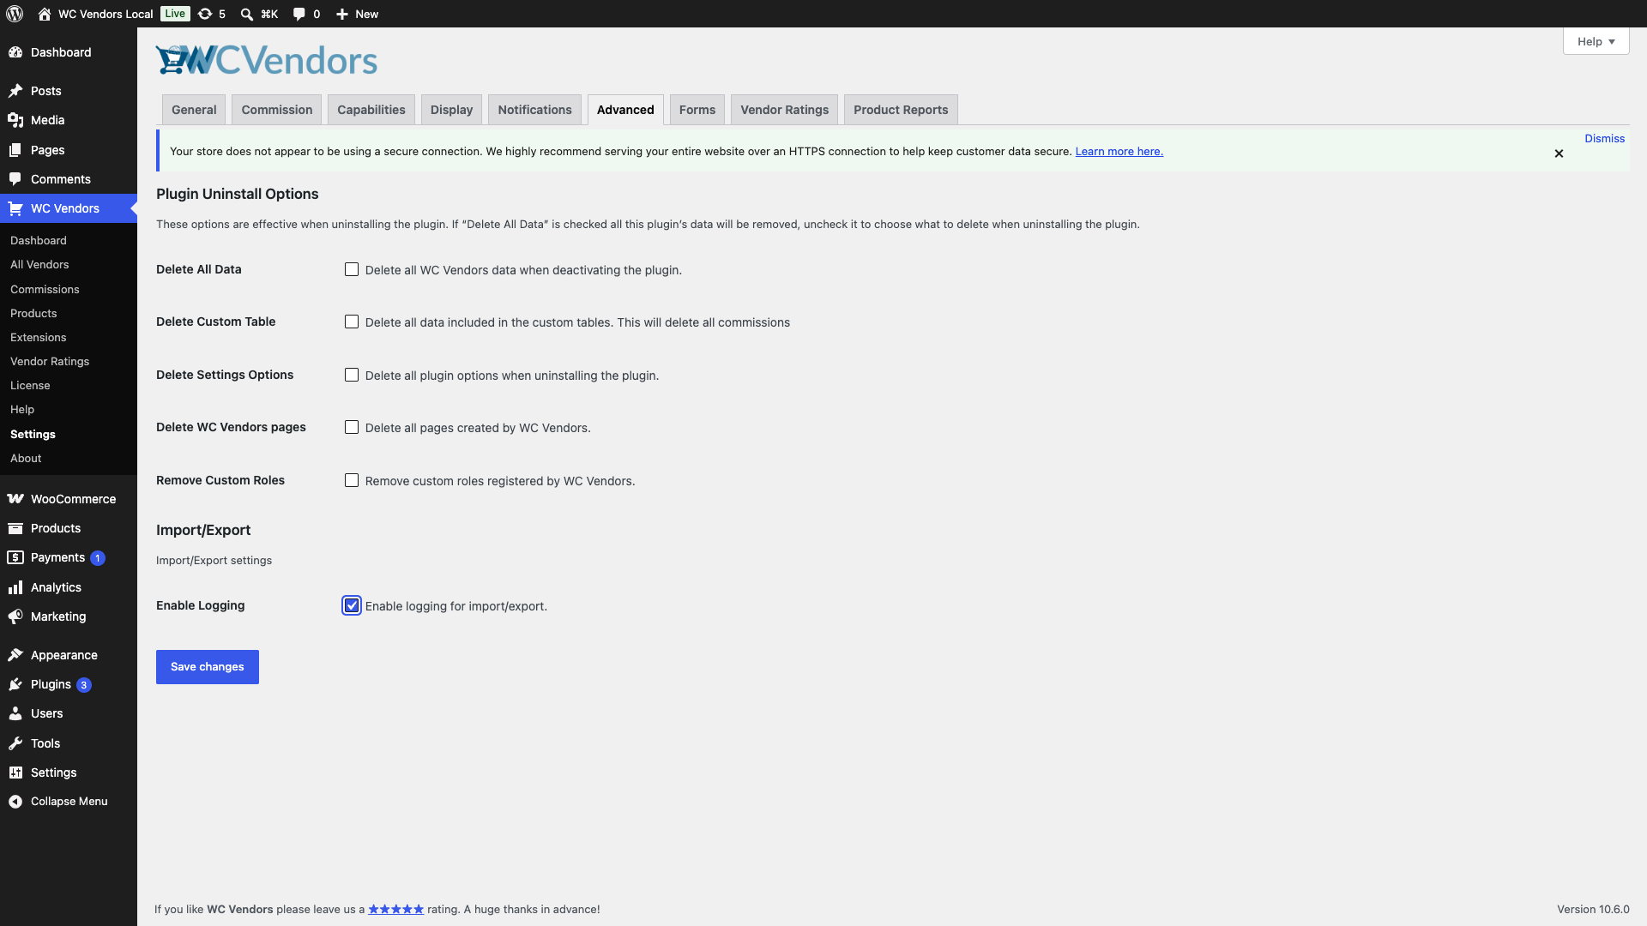Check the Delete WC Vendors pages checkbox
The image size is (1647, 926).
[352, 427]
